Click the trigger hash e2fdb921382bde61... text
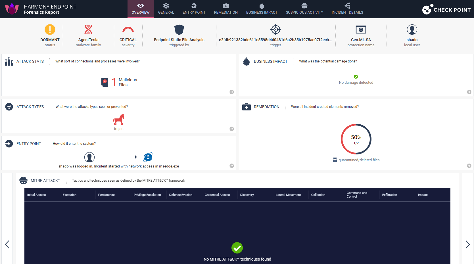Image resolution: width=474 pixels, height=264 pixels. tap(275, 40)
